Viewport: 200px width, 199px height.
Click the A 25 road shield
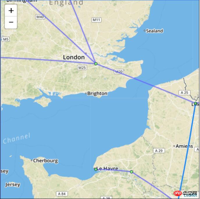click(x=184, y=93)
